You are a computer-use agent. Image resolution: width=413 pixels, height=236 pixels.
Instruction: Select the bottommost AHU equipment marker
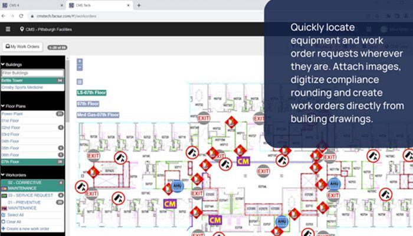point(282,221)
